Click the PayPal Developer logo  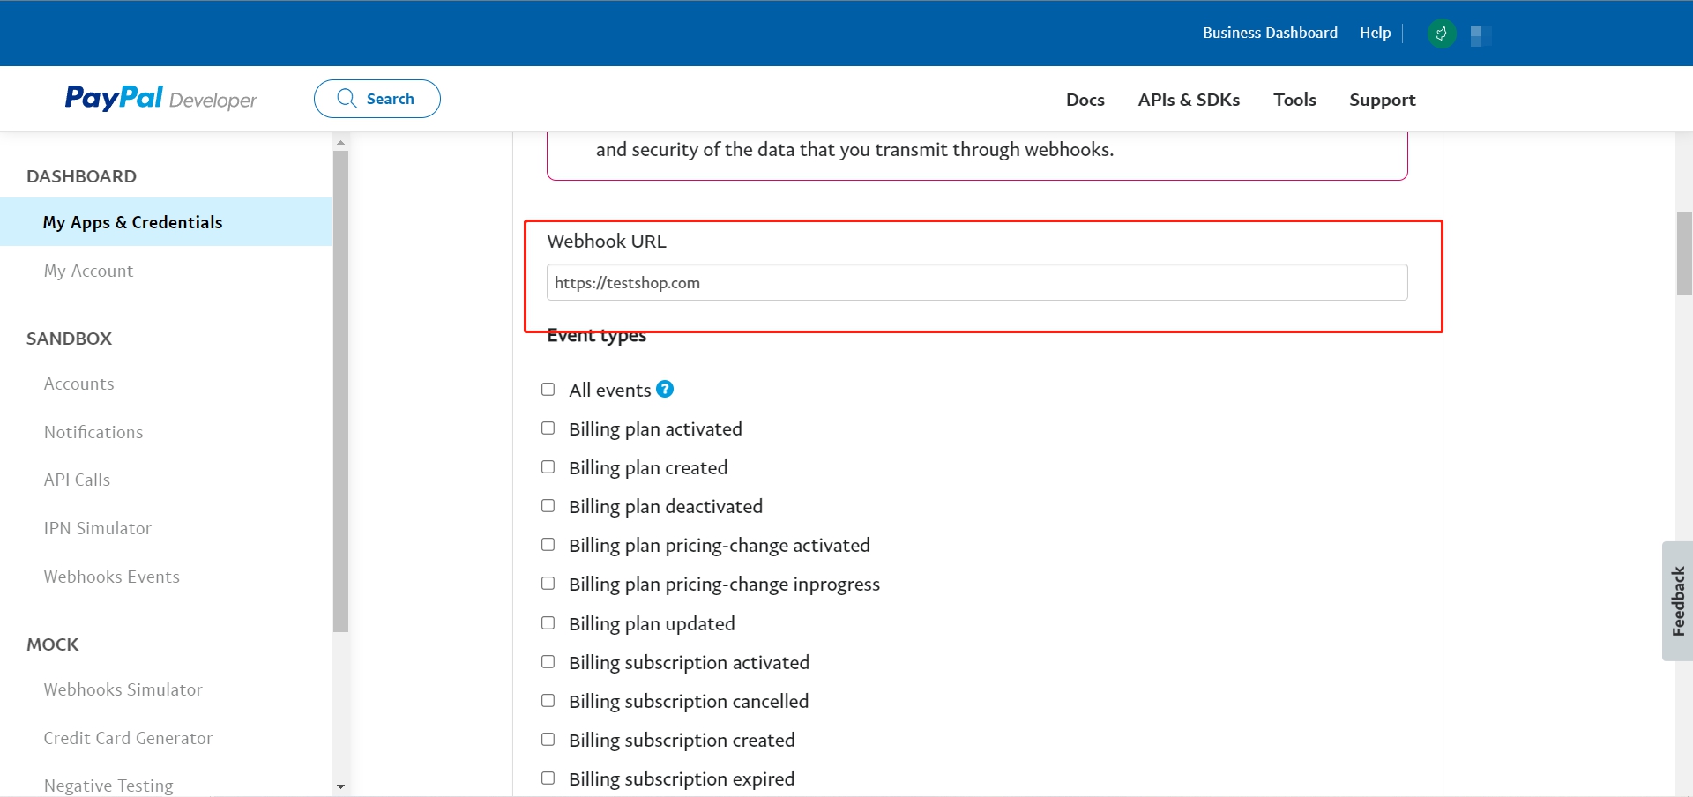point(161,99)
